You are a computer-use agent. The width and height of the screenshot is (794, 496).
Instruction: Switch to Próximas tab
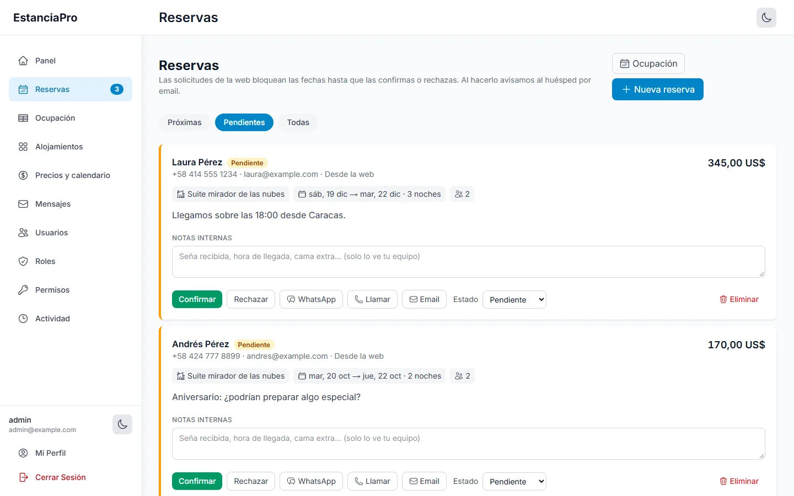point(184,122)
